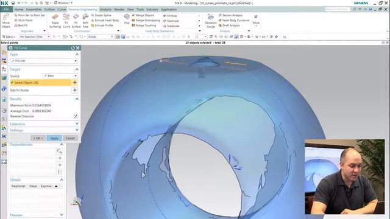Expand the Alignment group options arrow
The image size is (390, 219).
tap(44, 31)
